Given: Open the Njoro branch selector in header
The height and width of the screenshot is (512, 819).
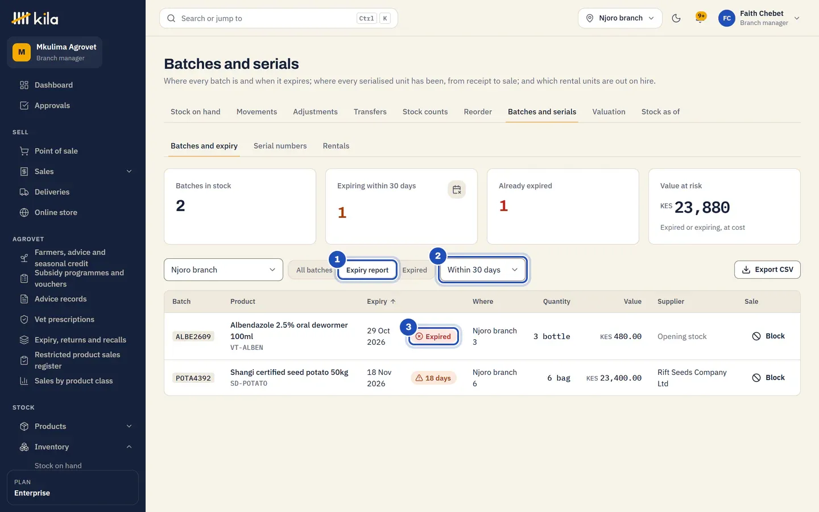Looking at the screenshot, I should pyautogui.click(x=620, y=18).
